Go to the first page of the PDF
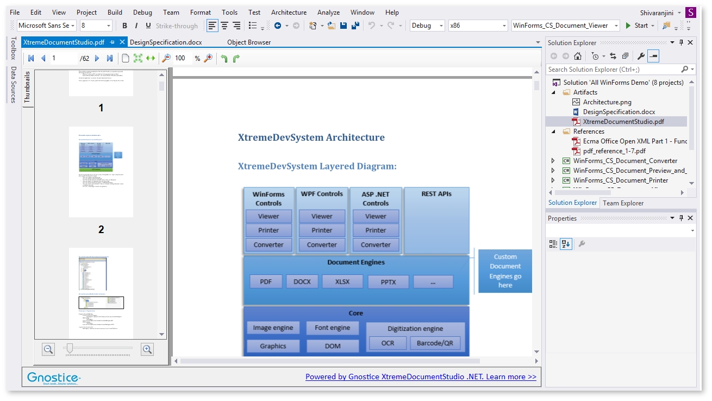This screenshot has width=712, height=401. [31, 58]
